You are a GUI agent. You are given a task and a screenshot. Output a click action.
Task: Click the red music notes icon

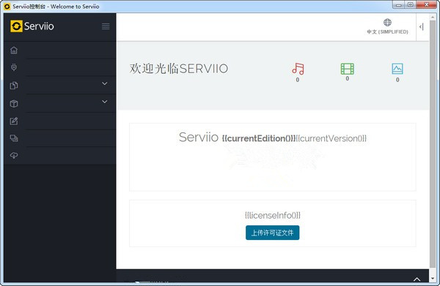298,69
